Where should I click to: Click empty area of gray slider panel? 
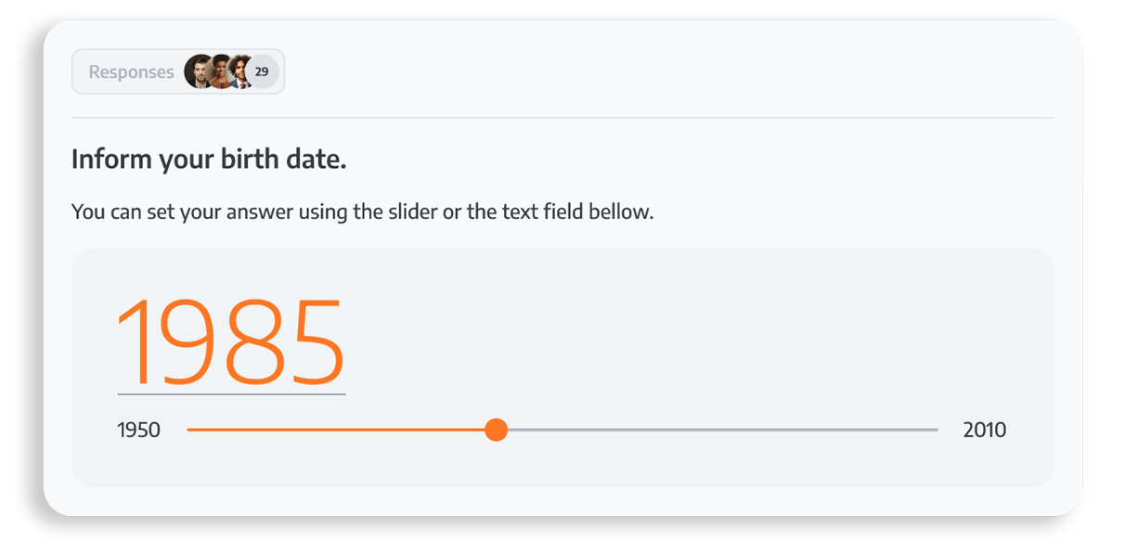696,334
